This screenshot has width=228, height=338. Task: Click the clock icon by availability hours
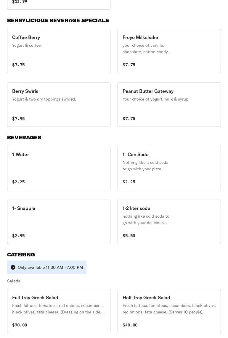[13, 267]
